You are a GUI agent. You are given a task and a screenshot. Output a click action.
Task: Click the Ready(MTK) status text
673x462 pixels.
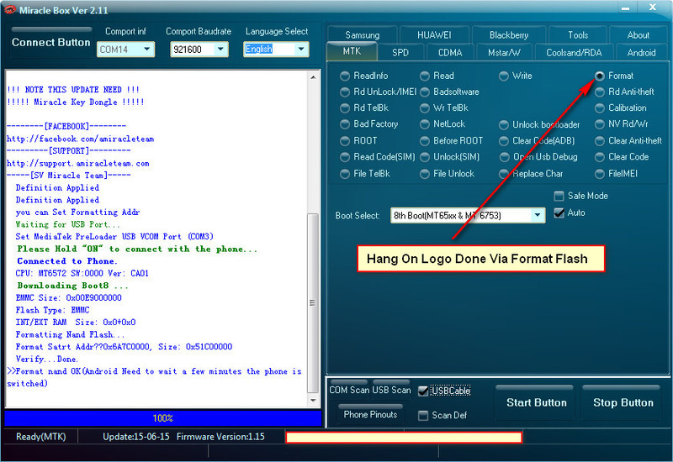coord(40,437)
